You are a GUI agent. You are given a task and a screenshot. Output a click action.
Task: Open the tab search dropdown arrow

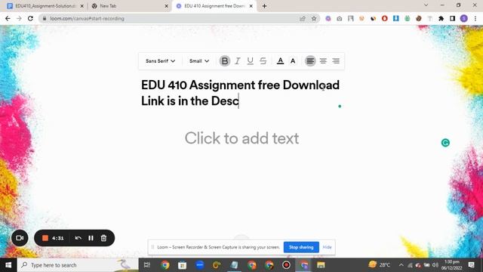tap(426, 5)
